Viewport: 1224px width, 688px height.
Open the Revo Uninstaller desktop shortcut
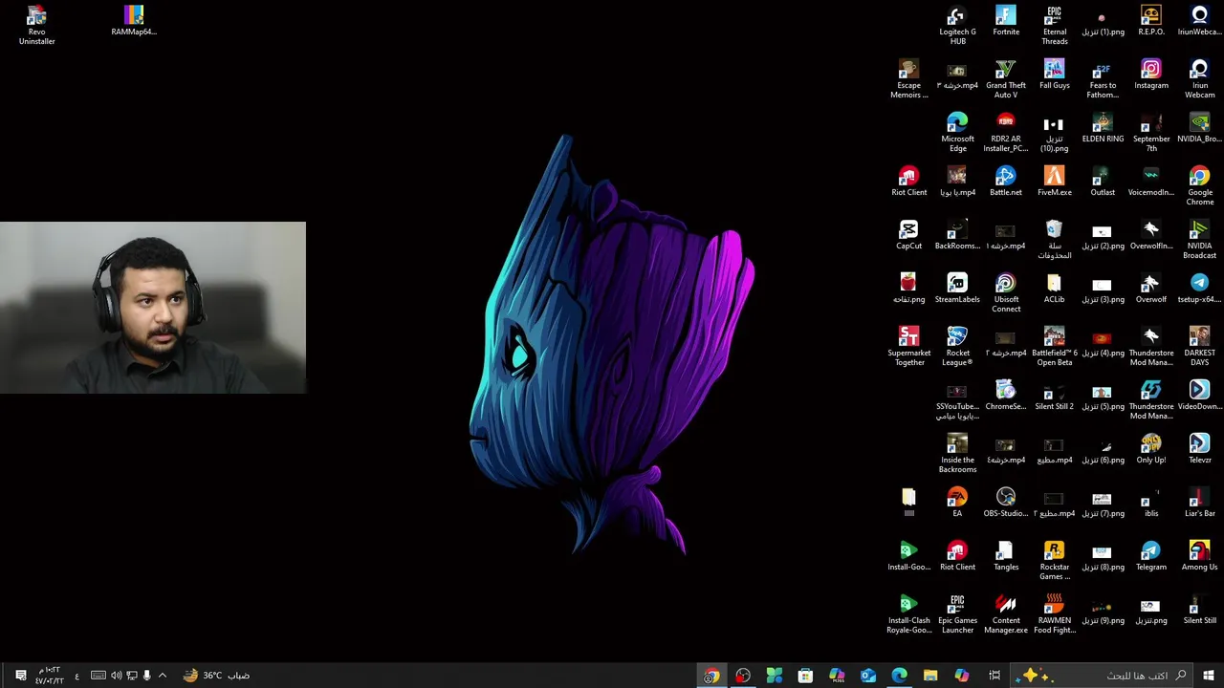36,25
